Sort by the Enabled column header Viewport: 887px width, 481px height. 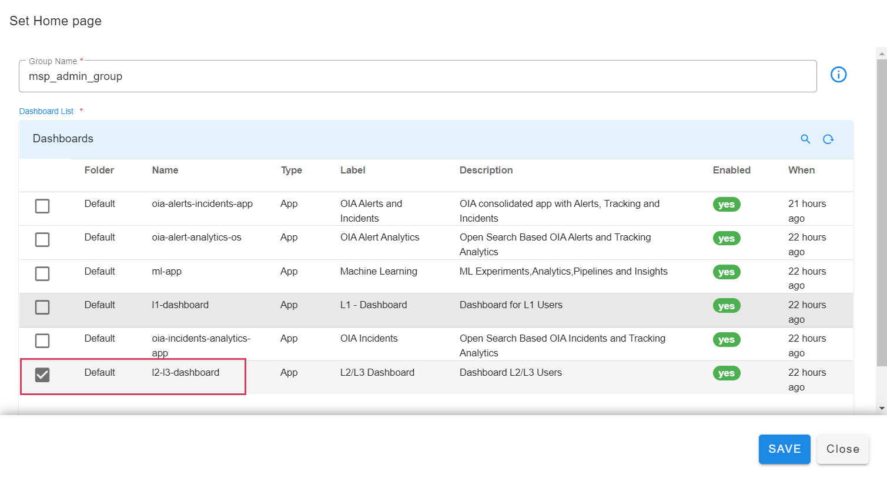731,170
